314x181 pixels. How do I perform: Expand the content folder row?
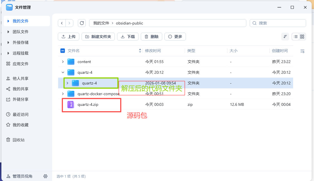[63, 62]
